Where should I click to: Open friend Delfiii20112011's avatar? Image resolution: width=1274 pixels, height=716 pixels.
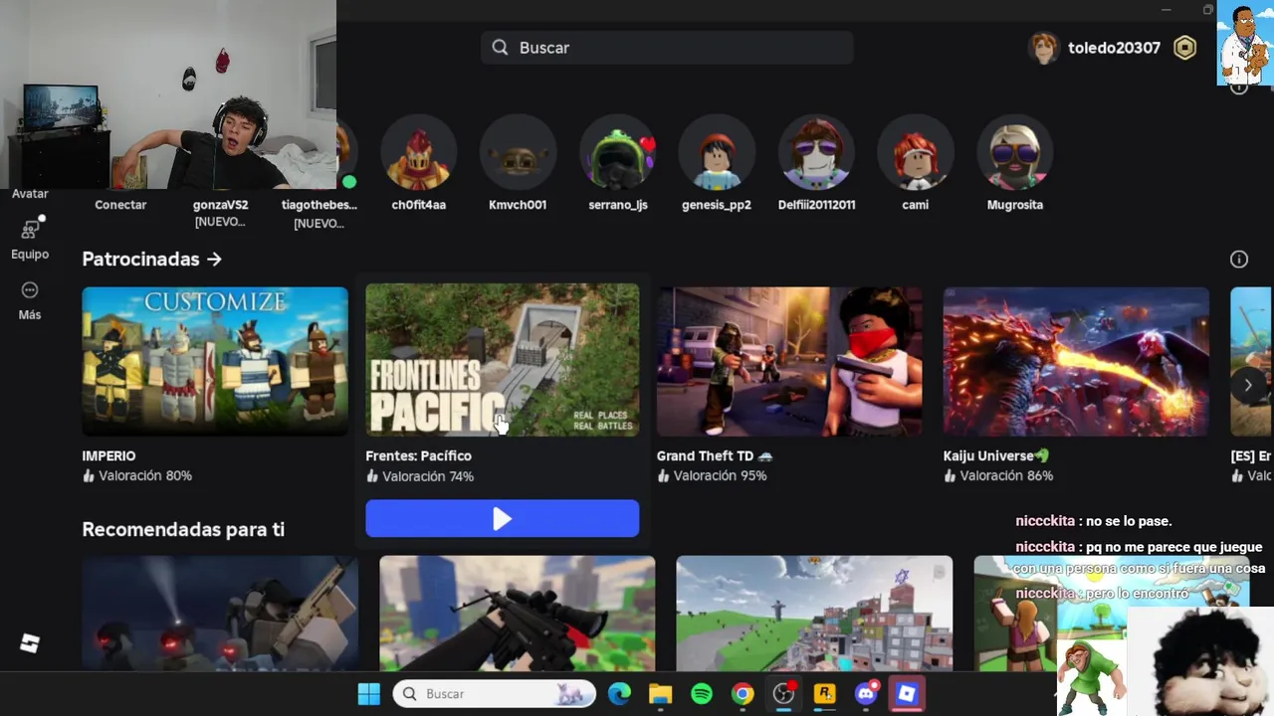(816, 152)
